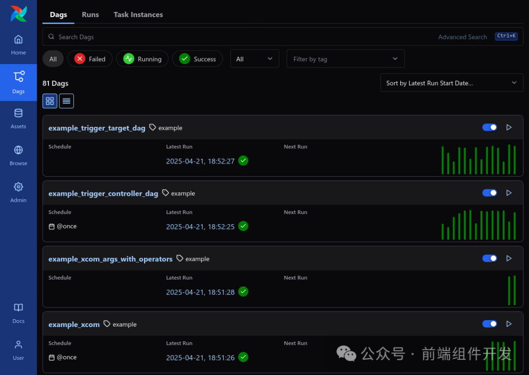This screenshot has width=529, height=375.
Task: Pause example_xcom dag with its toggle
Action: 489,324
